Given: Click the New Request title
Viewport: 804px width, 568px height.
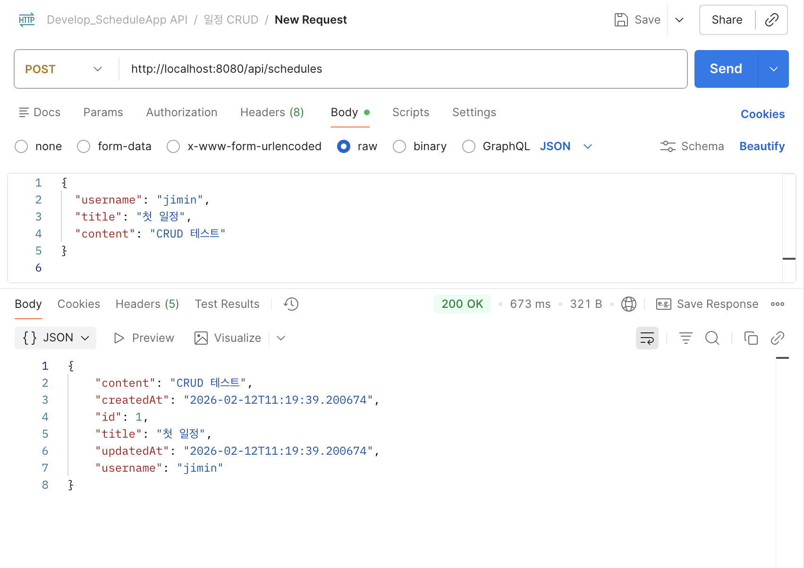Looking at the screenshot, I should tap(311, 20).
